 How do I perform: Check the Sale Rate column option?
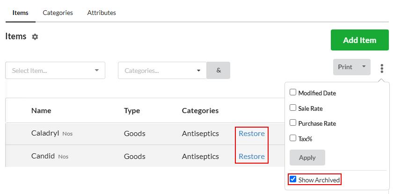pos(293,108)
